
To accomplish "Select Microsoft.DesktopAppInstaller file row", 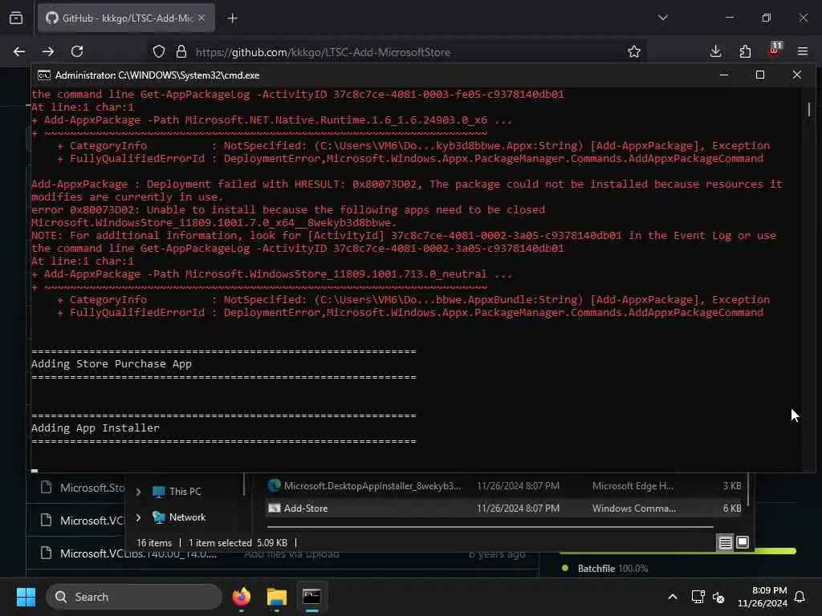I will tap(503, 485).
